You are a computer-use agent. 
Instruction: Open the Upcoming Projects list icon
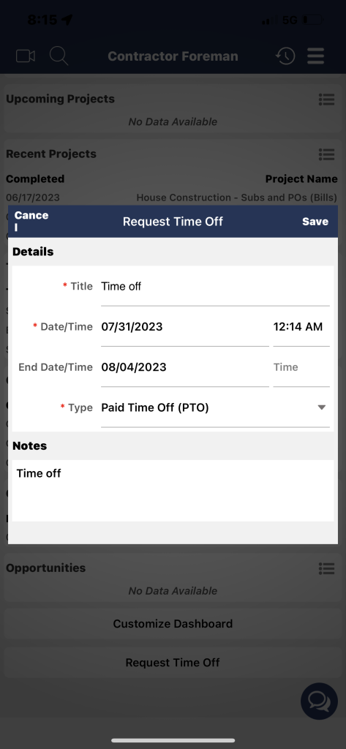326,99
